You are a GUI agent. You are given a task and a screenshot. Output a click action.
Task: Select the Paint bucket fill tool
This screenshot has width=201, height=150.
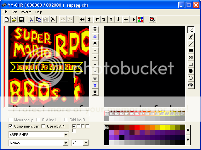click(x=191, y=85)
